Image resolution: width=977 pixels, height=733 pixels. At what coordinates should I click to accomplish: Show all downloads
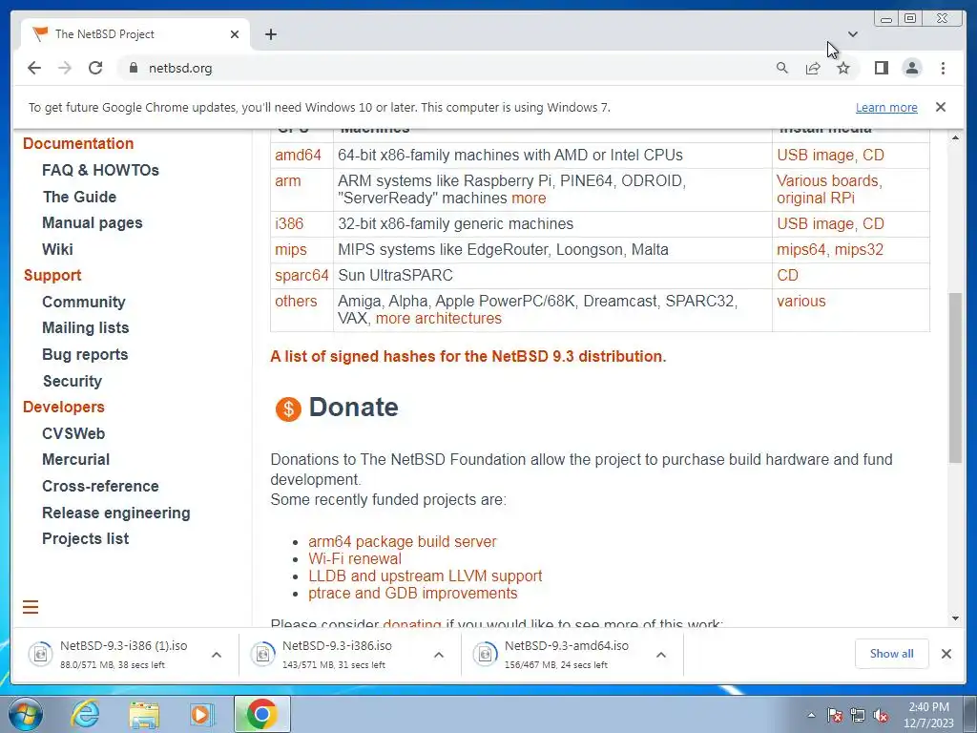tap(892, 653)
